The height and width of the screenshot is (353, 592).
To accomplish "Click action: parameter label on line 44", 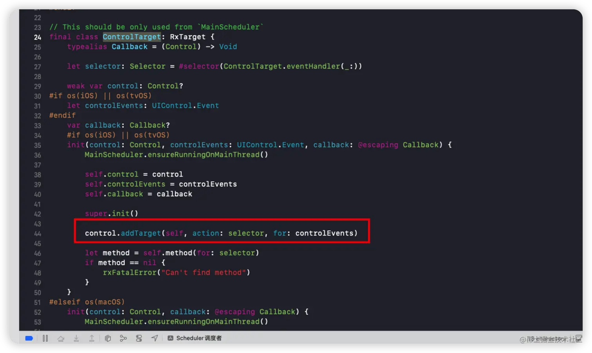I will coord(208,233).
